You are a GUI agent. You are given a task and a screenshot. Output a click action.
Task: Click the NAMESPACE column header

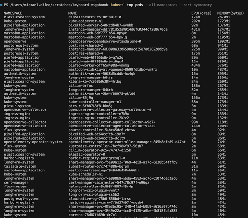pos(13,13)
